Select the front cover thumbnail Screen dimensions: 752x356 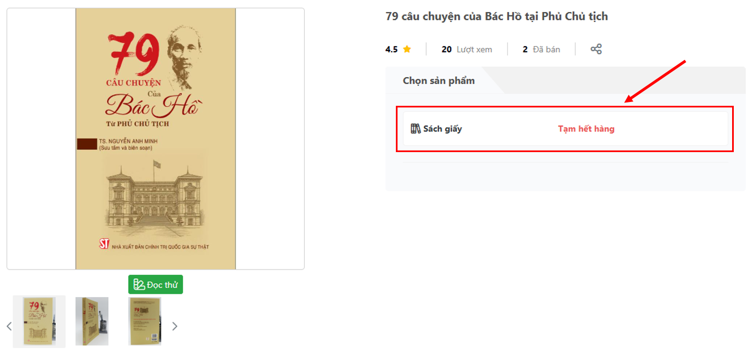click(x=39, y=321)
